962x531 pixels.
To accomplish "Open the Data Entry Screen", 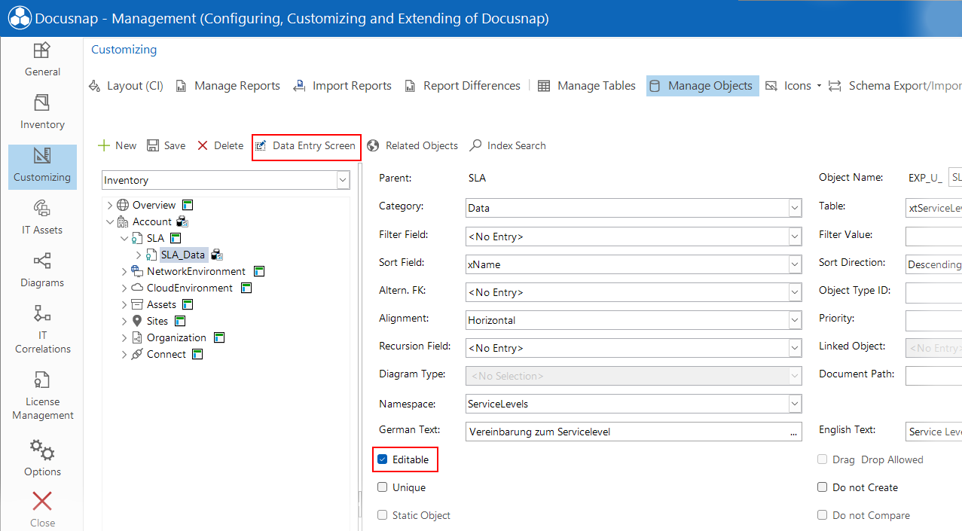I will 306,145.
